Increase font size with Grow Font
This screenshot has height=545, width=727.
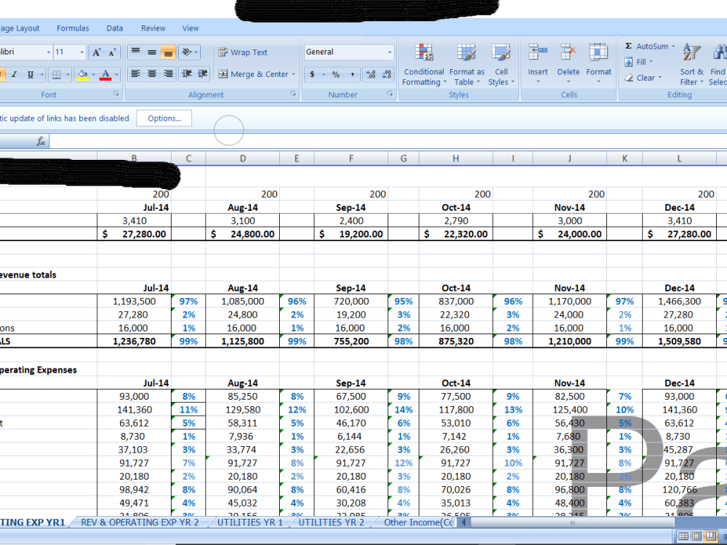(x=96, y=52)
